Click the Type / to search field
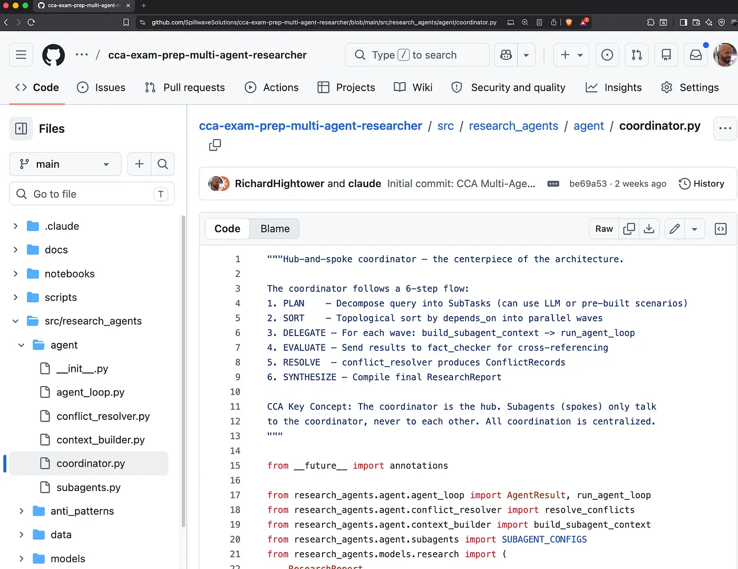Image resolution: width=738 pixels, height=569 pixels. [x=417, y=55]
